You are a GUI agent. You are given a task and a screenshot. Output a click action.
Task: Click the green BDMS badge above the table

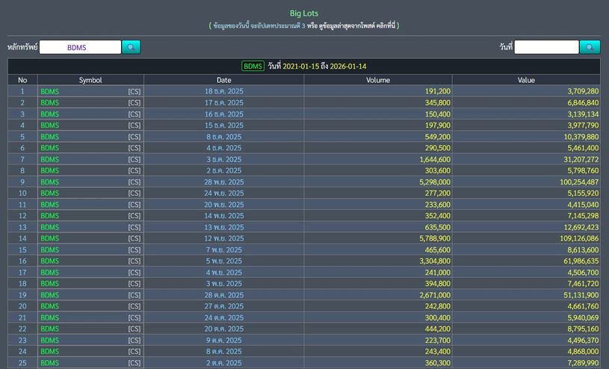[x=253, y=66]
